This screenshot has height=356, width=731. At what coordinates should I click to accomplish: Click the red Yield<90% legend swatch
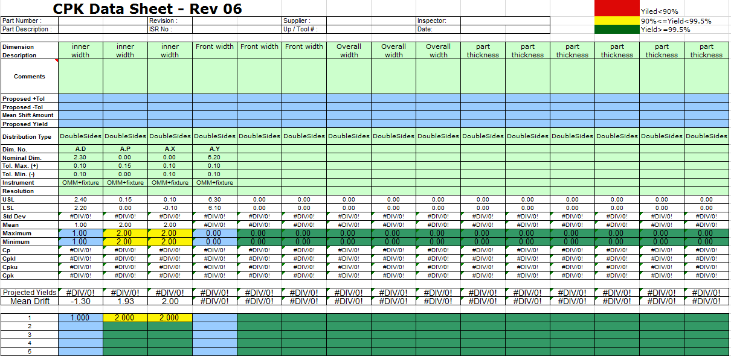(x=617, y=8)
